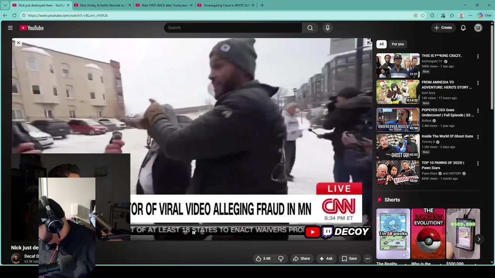Add this page to favorites star icon
495x278 pixels.
click(x=423, y=15)
